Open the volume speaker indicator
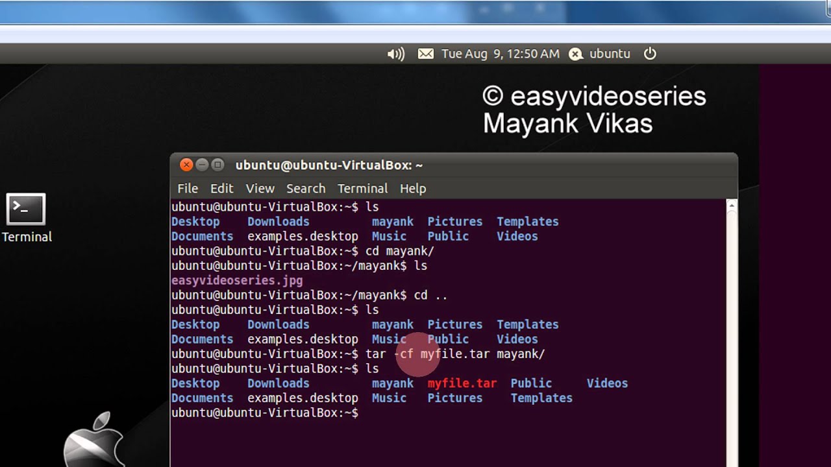 click(x=395, y=54)
